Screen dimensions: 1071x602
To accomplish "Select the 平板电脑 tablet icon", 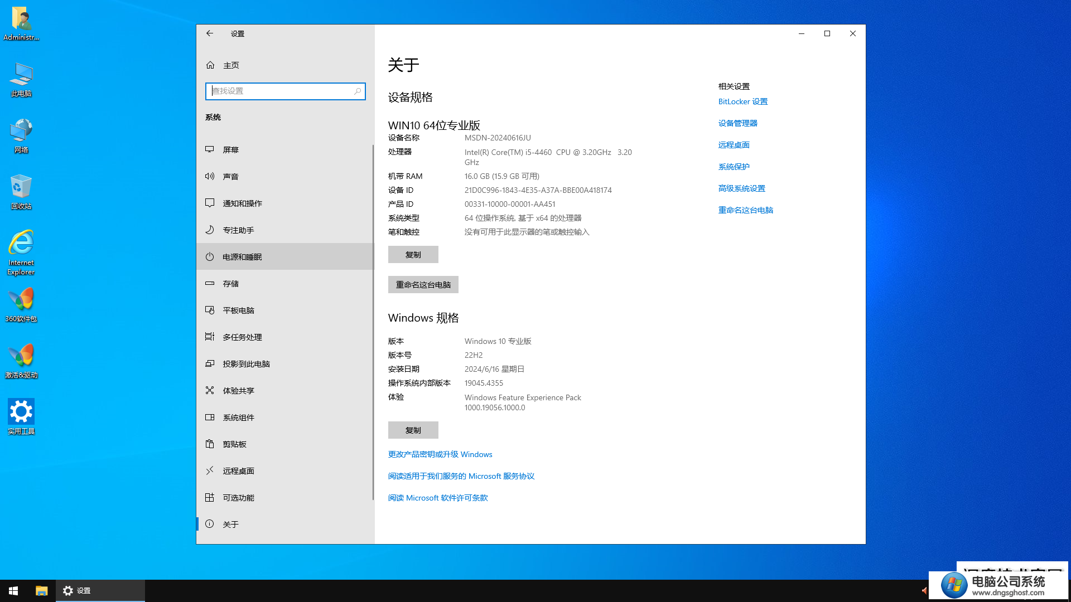I will click(210, 310).
